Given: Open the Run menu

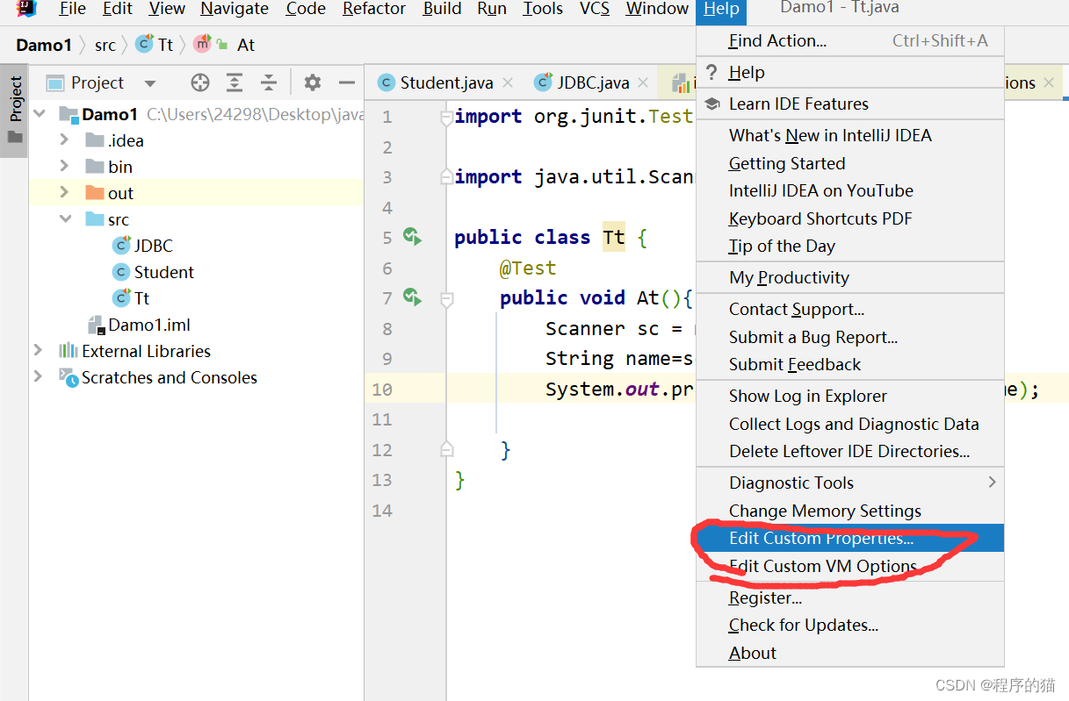Looking at the screenshot, I should click(492, 9).
